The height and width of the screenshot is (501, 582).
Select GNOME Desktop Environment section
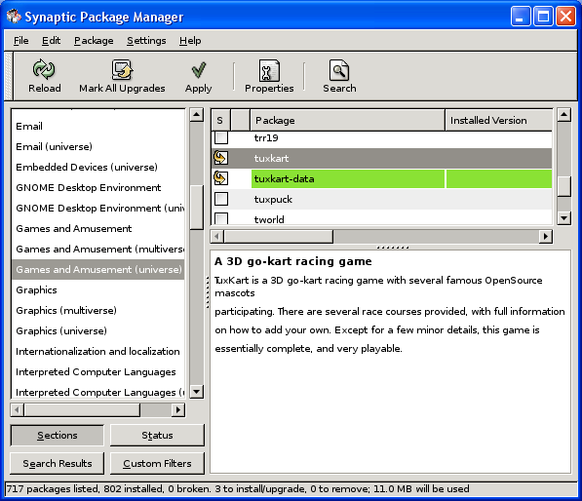[98, 187]
